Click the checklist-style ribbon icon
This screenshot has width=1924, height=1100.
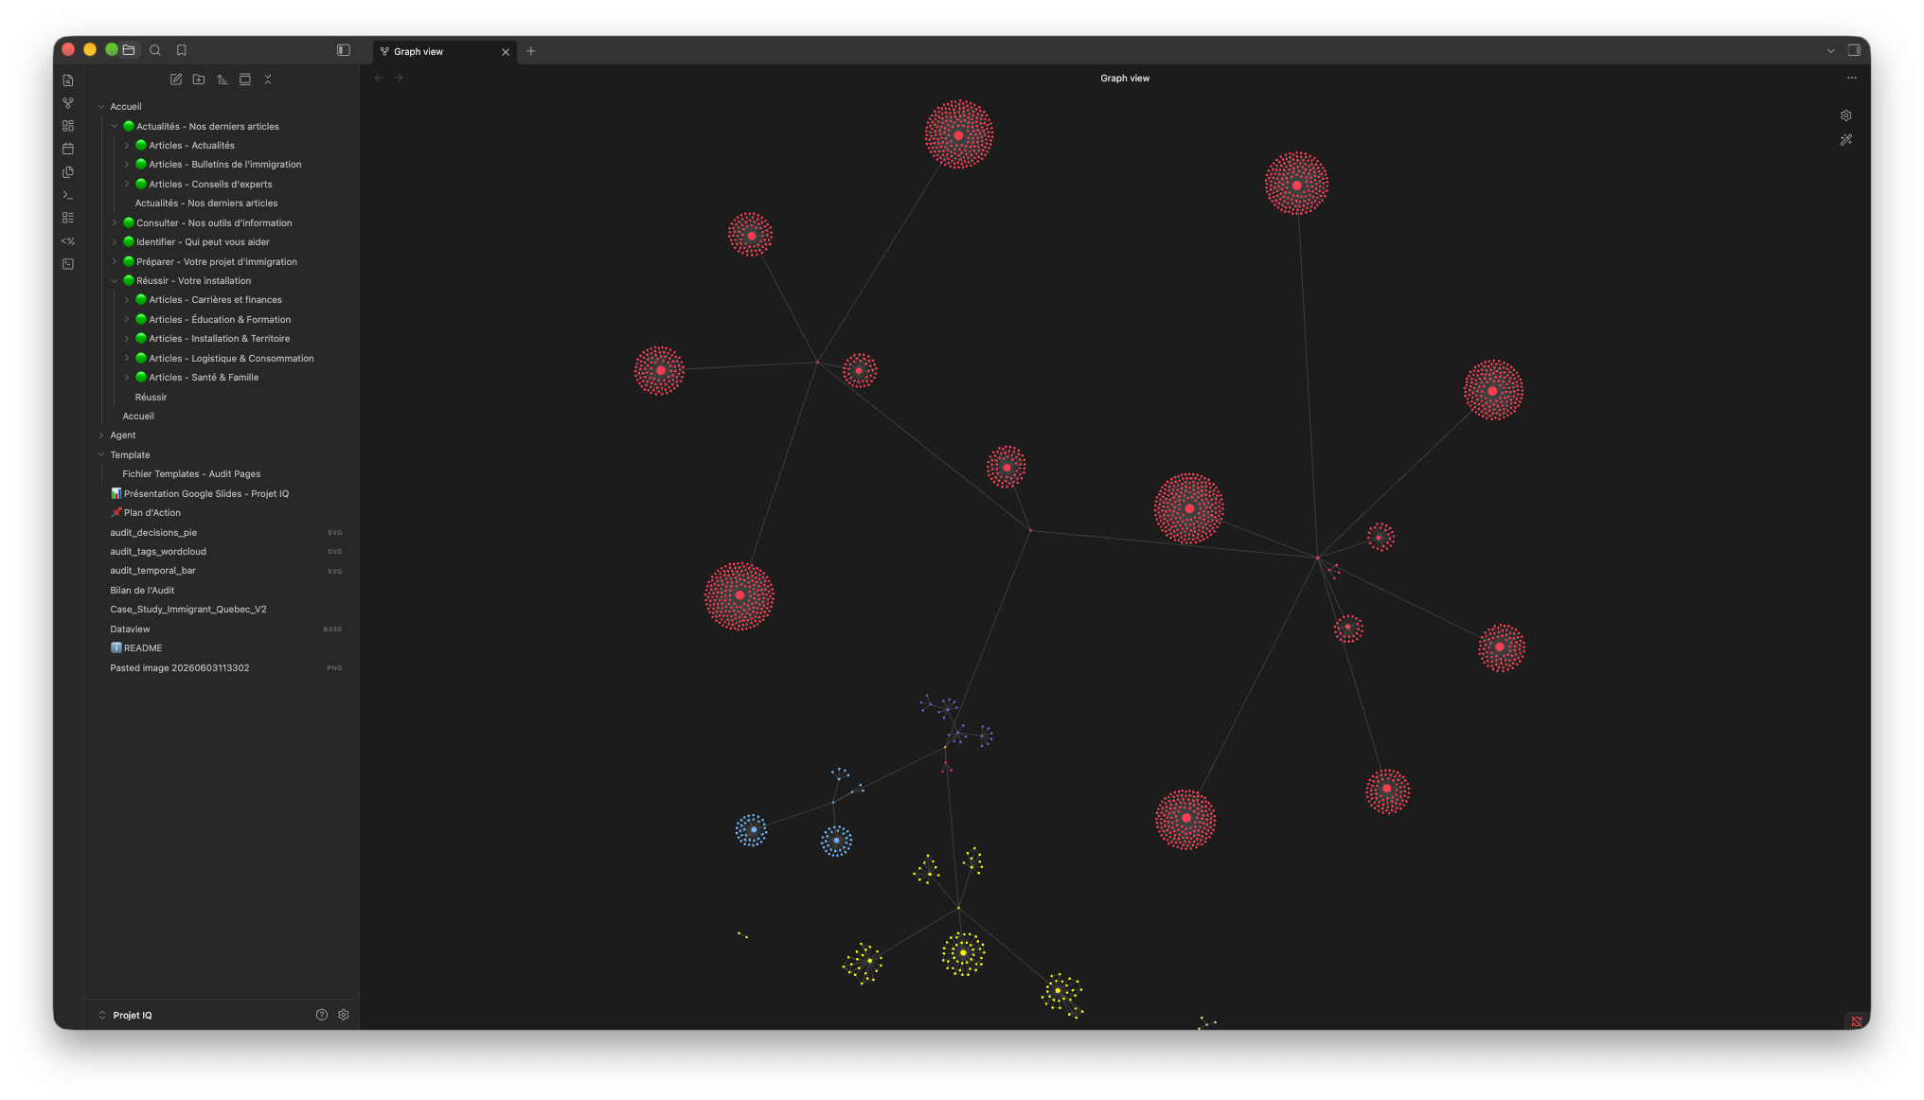coord(68,218)
